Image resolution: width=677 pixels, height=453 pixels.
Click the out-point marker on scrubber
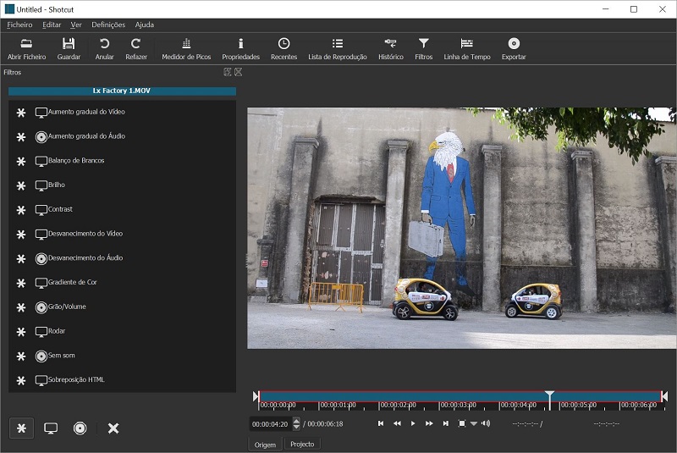point(664,396)
